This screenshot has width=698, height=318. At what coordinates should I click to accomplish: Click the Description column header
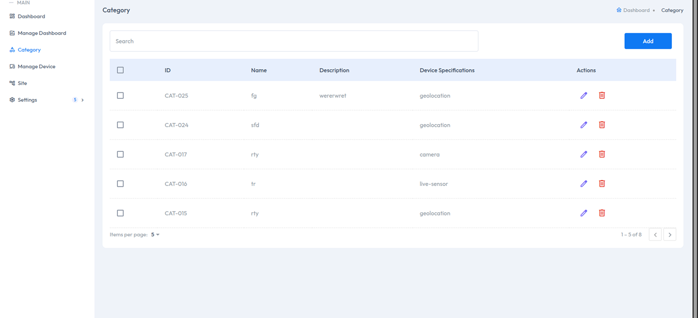pos(334,70)
